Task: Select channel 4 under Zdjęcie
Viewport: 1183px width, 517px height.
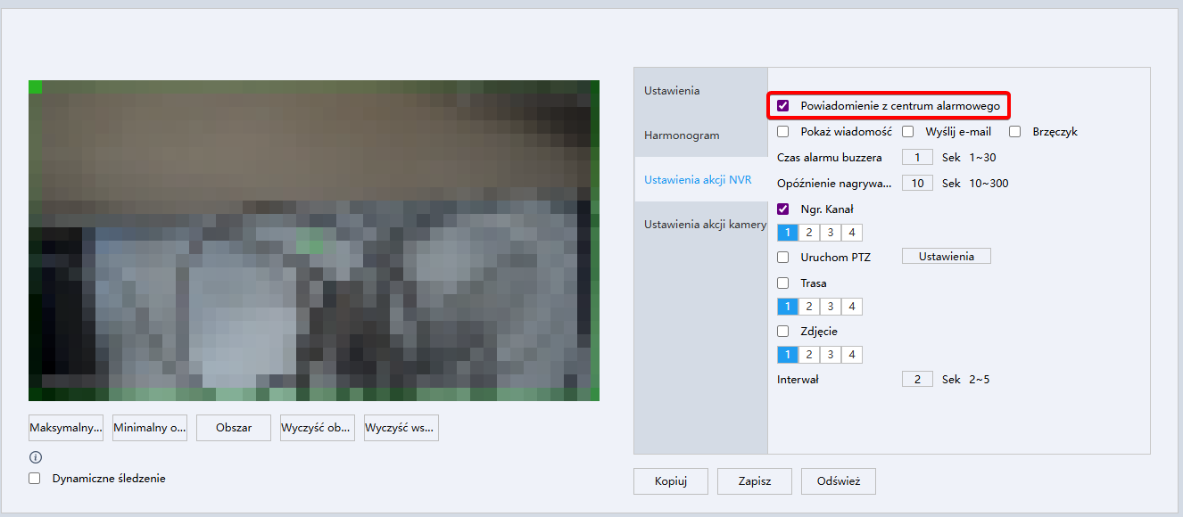Action: [x=852, y=355]
